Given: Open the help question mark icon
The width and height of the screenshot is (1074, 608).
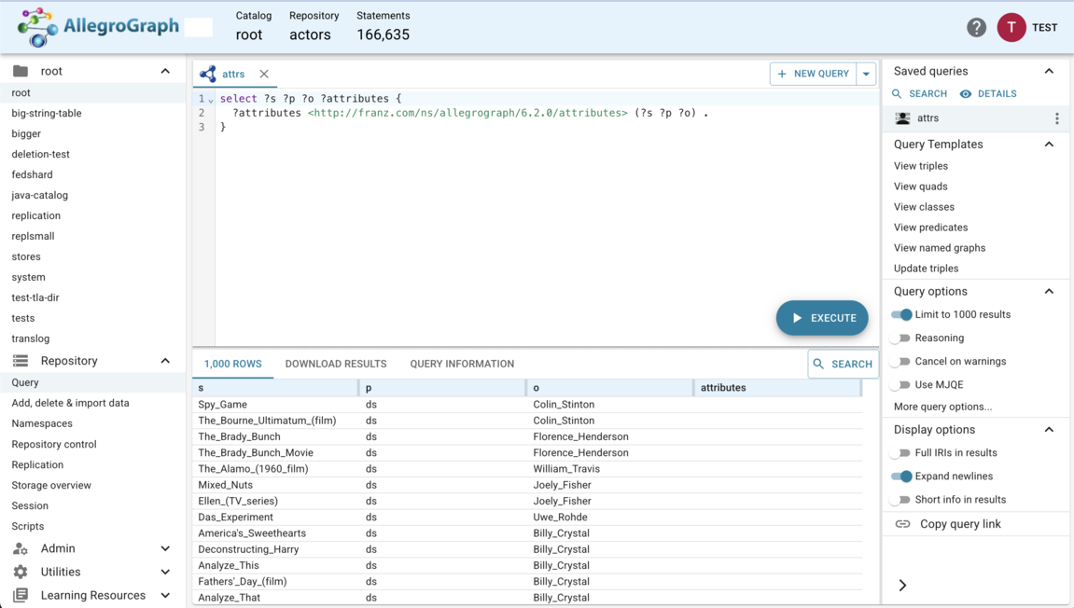Looking at the screenshot, I should [x=976, y=28].
